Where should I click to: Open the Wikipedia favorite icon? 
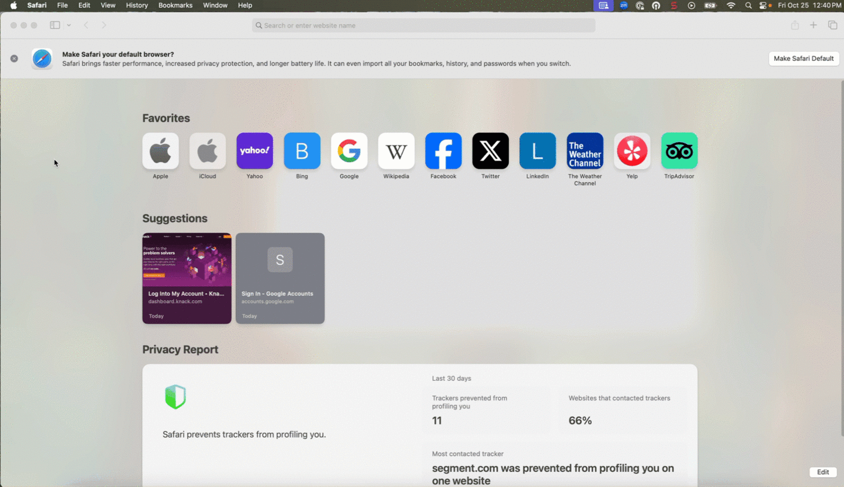point(396,151)
